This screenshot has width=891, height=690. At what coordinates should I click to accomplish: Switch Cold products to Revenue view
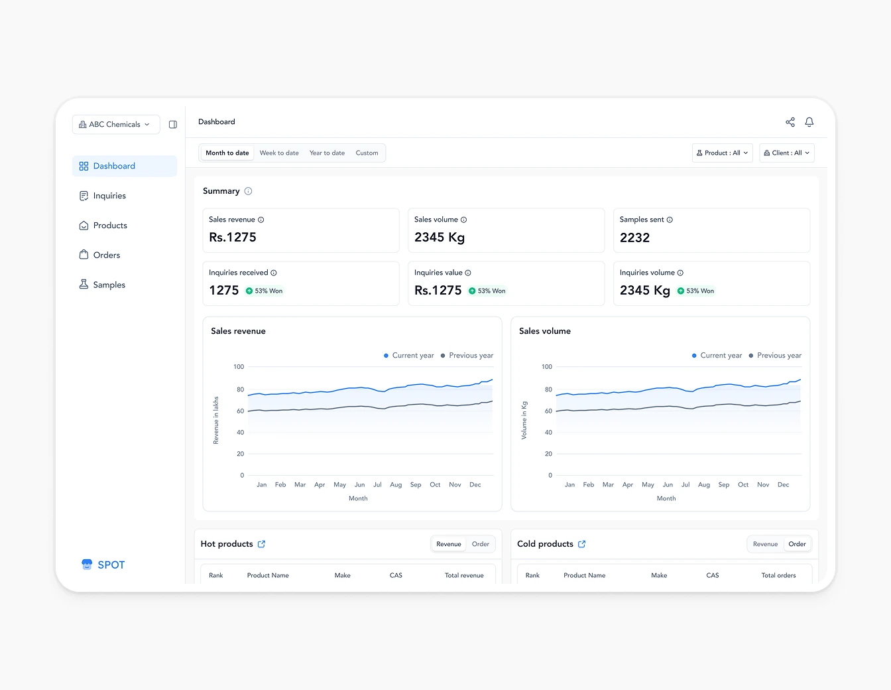[765, 543]
